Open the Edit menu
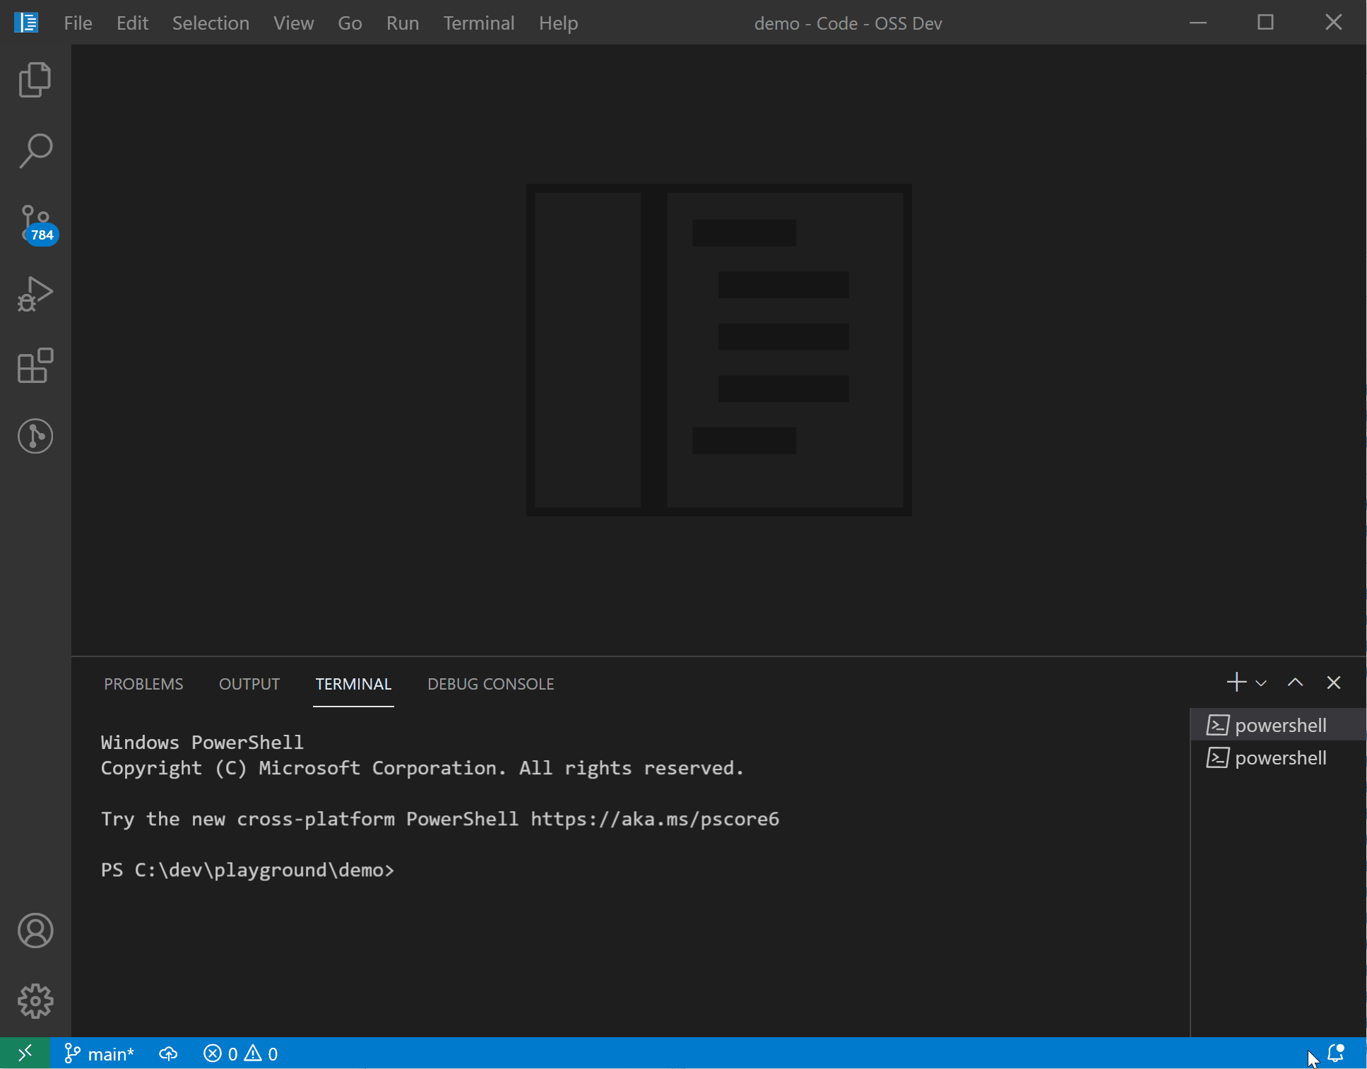Screen dimensions: 1367x1069 [x=132, y=23]
